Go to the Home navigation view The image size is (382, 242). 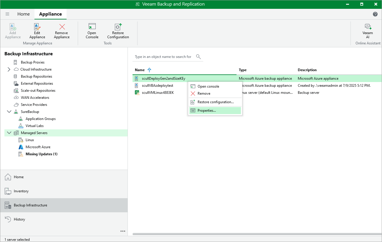[64, 177]
